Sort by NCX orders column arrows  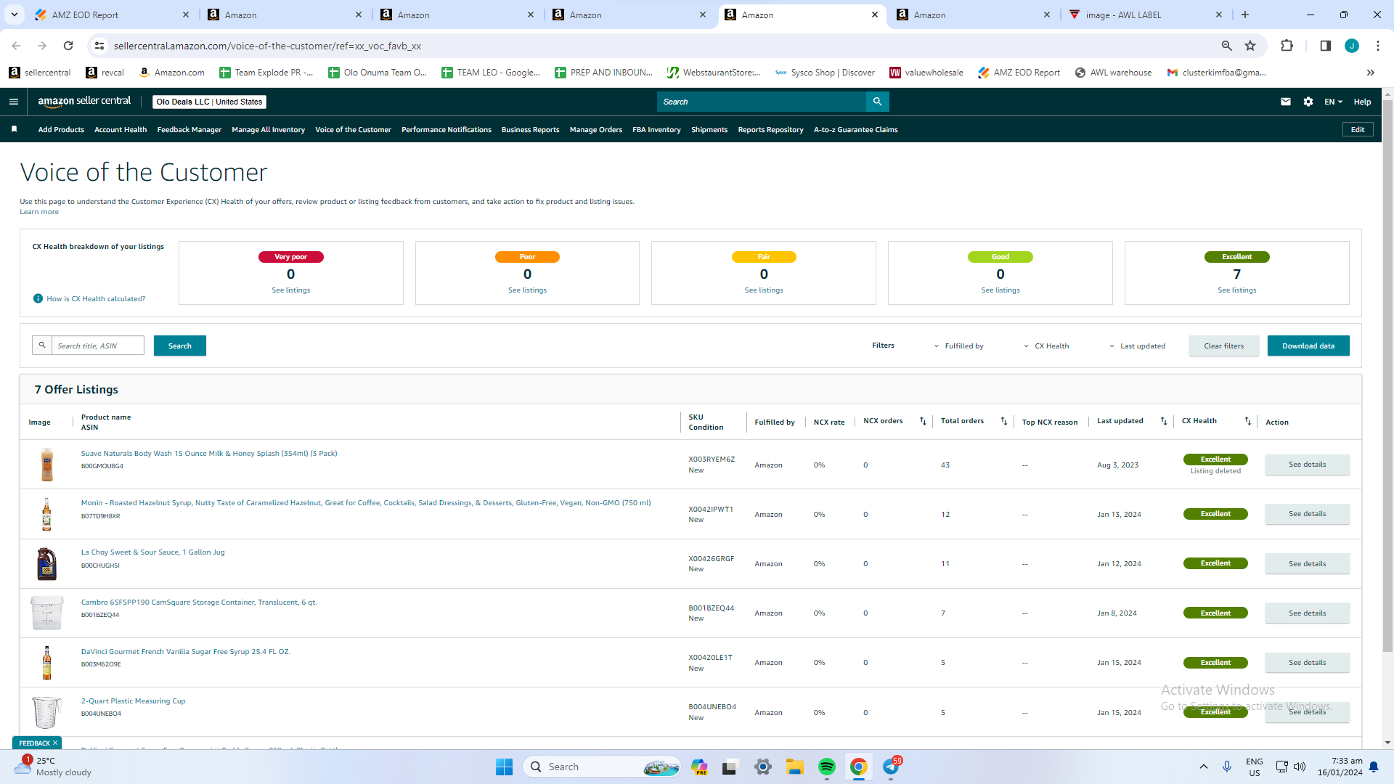(x=923, y=421)
